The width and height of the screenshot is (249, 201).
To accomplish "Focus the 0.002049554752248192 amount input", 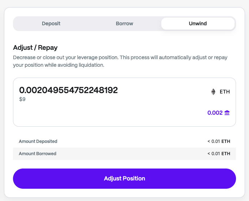I will [x=69, y=90].
